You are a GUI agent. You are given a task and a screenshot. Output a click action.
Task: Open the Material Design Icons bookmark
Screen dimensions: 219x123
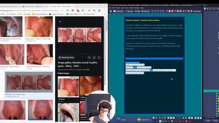coord(74,14)
